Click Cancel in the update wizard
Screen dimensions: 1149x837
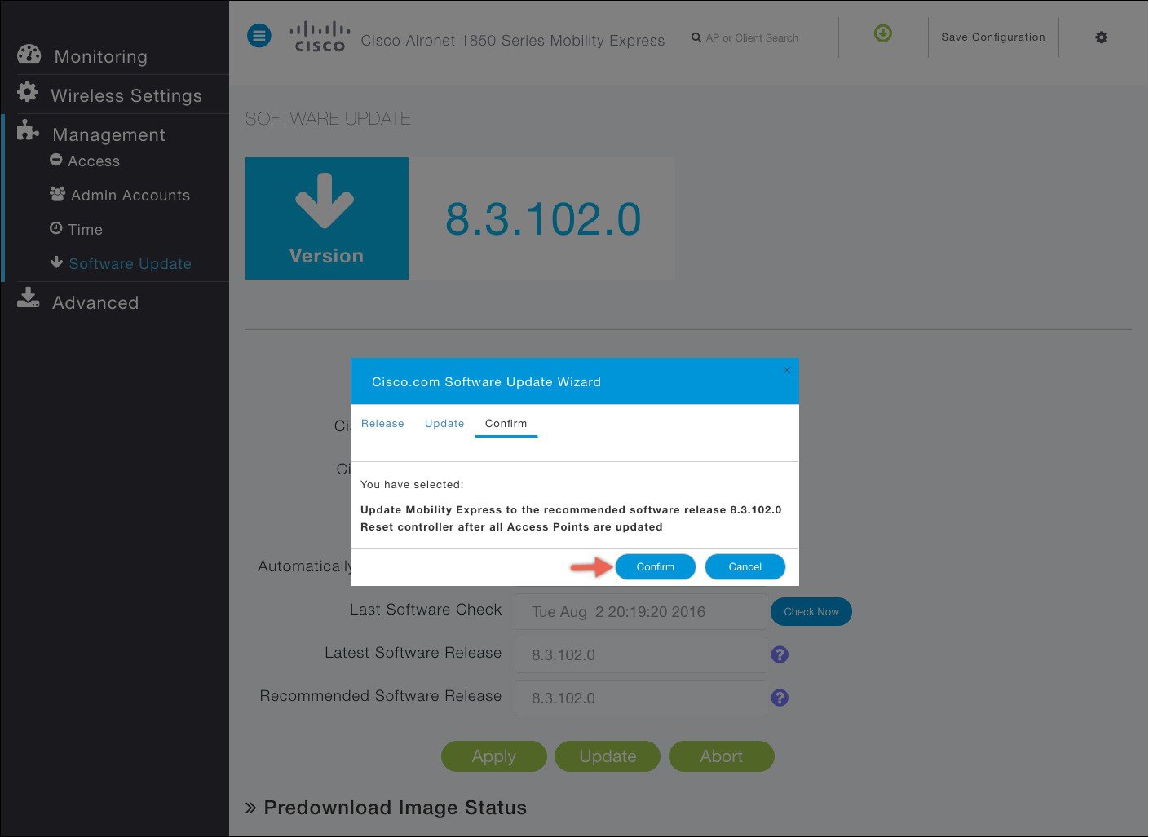point(745,566)
